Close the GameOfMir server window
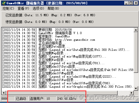The image size is (139, 103). click(x=136, y=3)
